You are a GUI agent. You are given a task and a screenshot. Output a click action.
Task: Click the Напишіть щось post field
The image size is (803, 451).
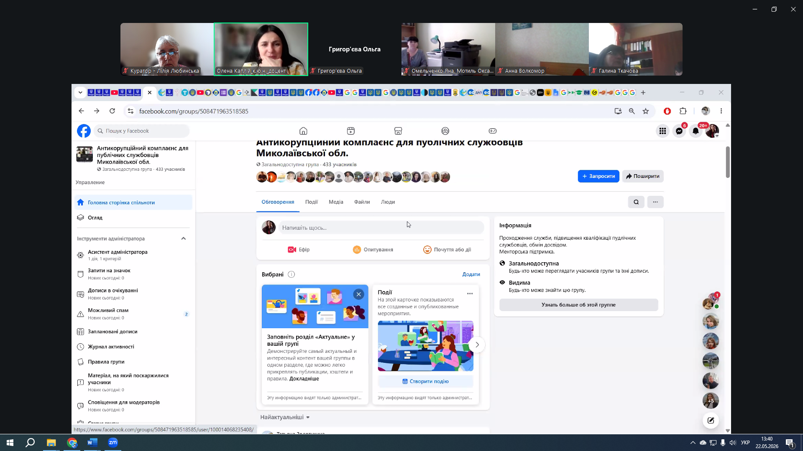click(381, 228)
